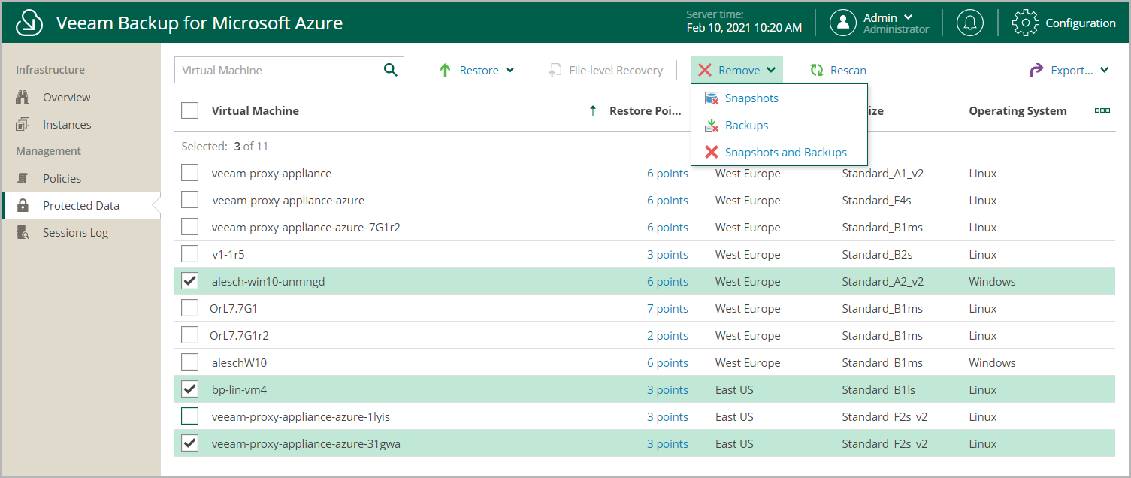Click the Standard_F4s size cell
The width and height of the screenshot is (1131, 478).
[876, 200]
